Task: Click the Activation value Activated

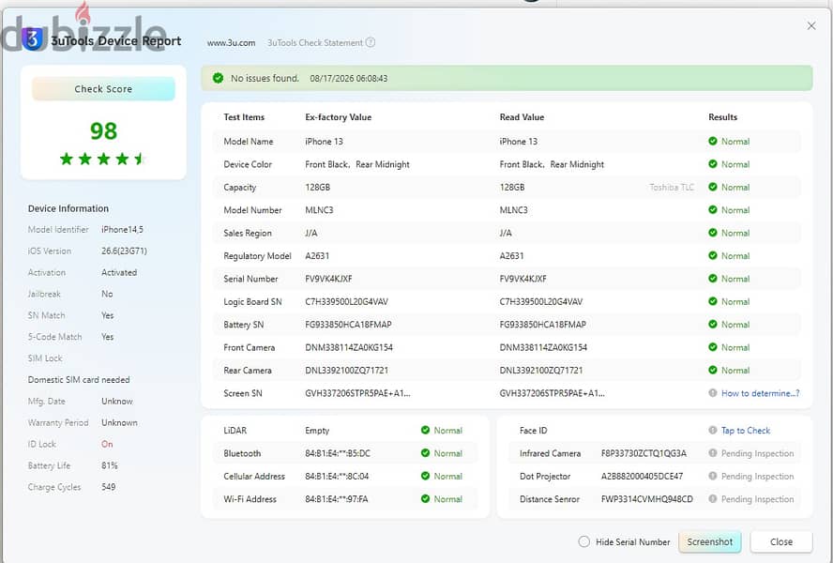Action: [x=119, y=272]
